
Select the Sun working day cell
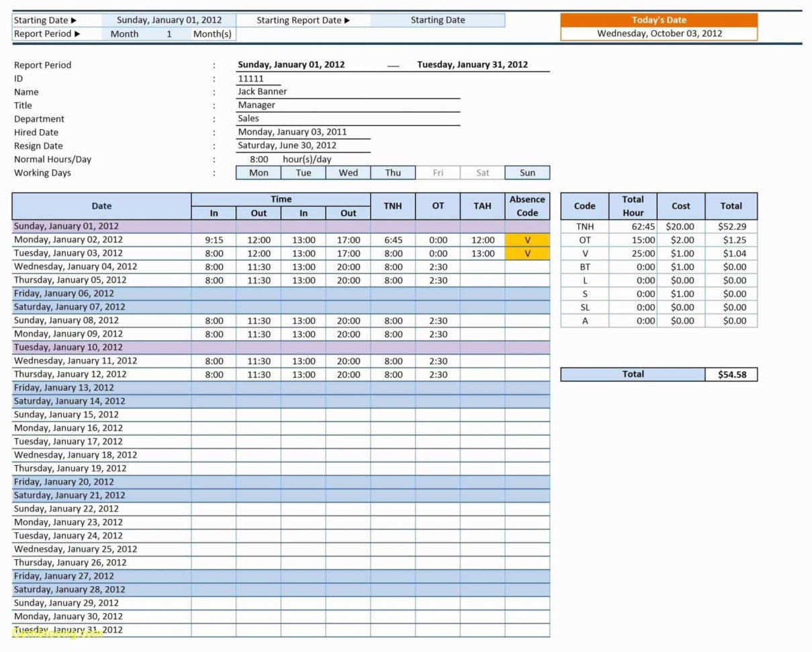point(527,173)
